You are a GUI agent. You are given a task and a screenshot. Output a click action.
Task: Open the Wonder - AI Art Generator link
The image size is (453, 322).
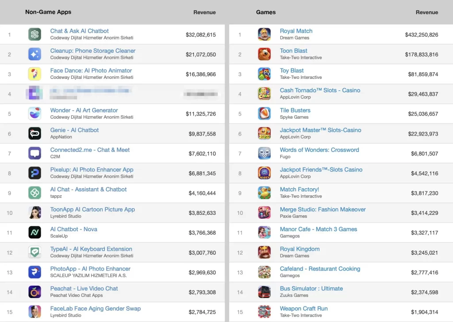click(84, 110)
